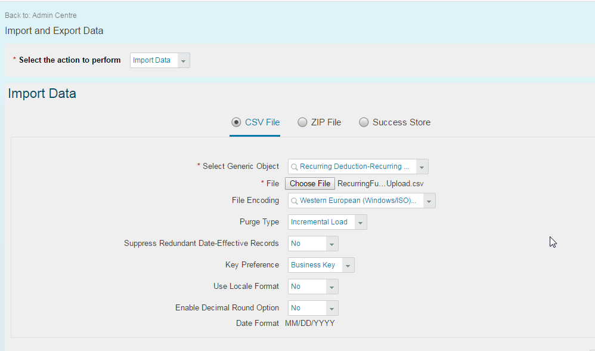Viewport: 595px width, 351px height.
Task: Click the Recurring Deduction-Recurring object value
Action: (x=354, y=167)
